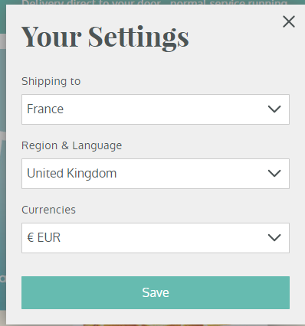Select the € EUR value text

tap(44, 238)
